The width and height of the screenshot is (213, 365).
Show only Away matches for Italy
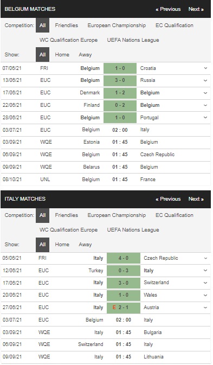pyautogui.click(x=85, y=245)
